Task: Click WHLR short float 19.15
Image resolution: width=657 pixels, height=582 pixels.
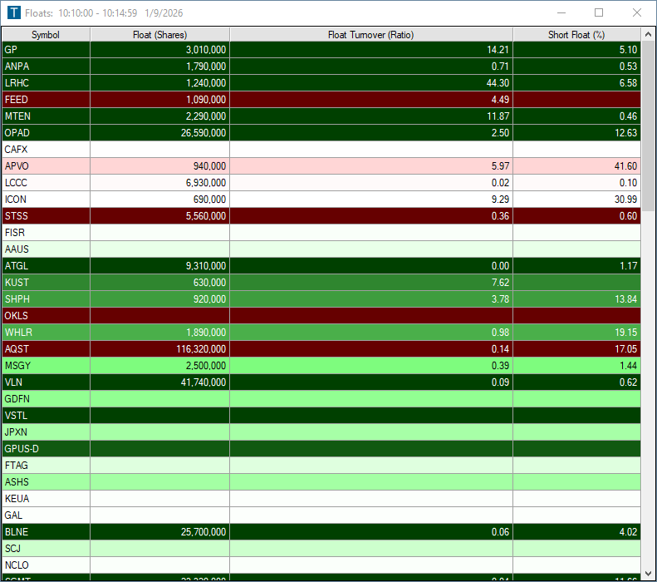Action: [625, 333]
